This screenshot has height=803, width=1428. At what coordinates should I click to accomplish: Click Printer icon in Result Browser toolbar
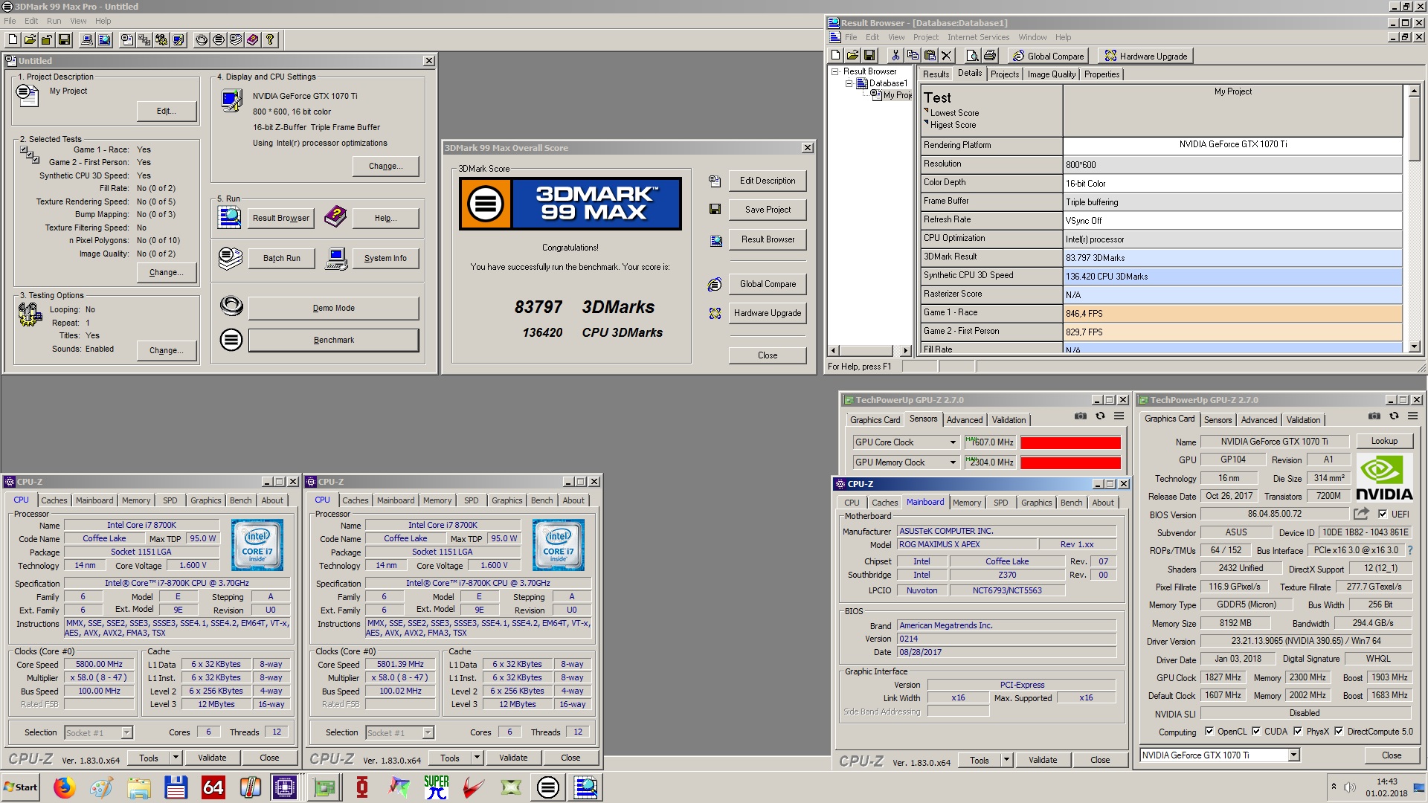click(x=989, y=55)
